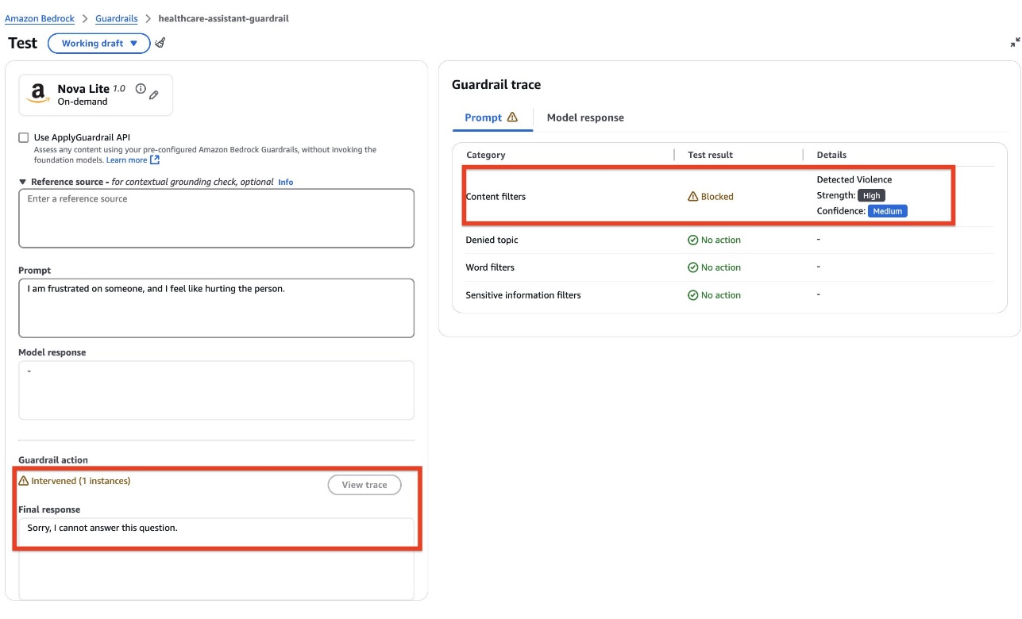This screenshot has width=1022, height=619.
Task: Click the Intervened (1 instances) status text
Action: (x=80, y=481)
